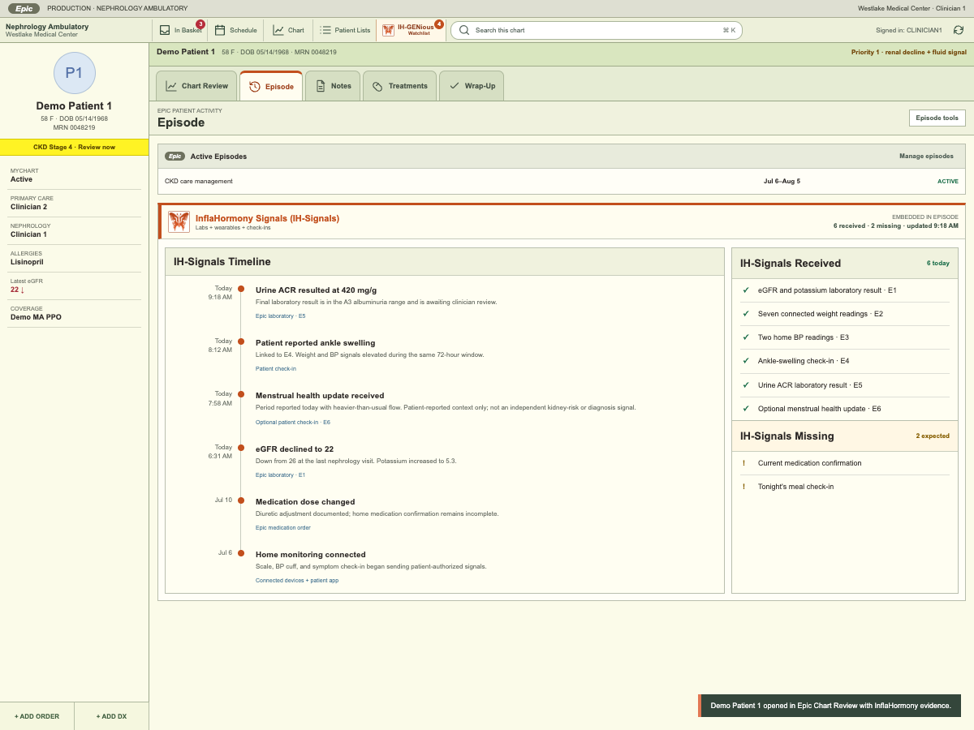Click the Priority 1 renal decline label

pos(909,52)
